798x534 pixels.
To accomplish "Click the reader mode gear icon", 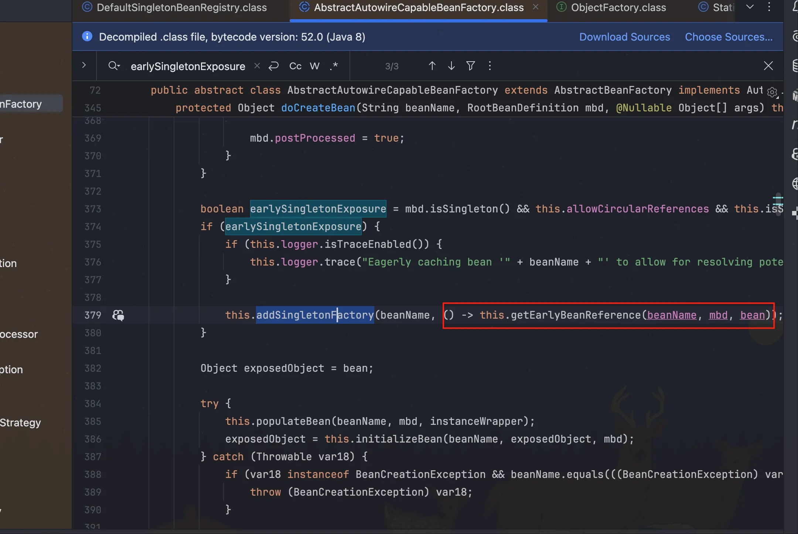I will tap(772, 92).
